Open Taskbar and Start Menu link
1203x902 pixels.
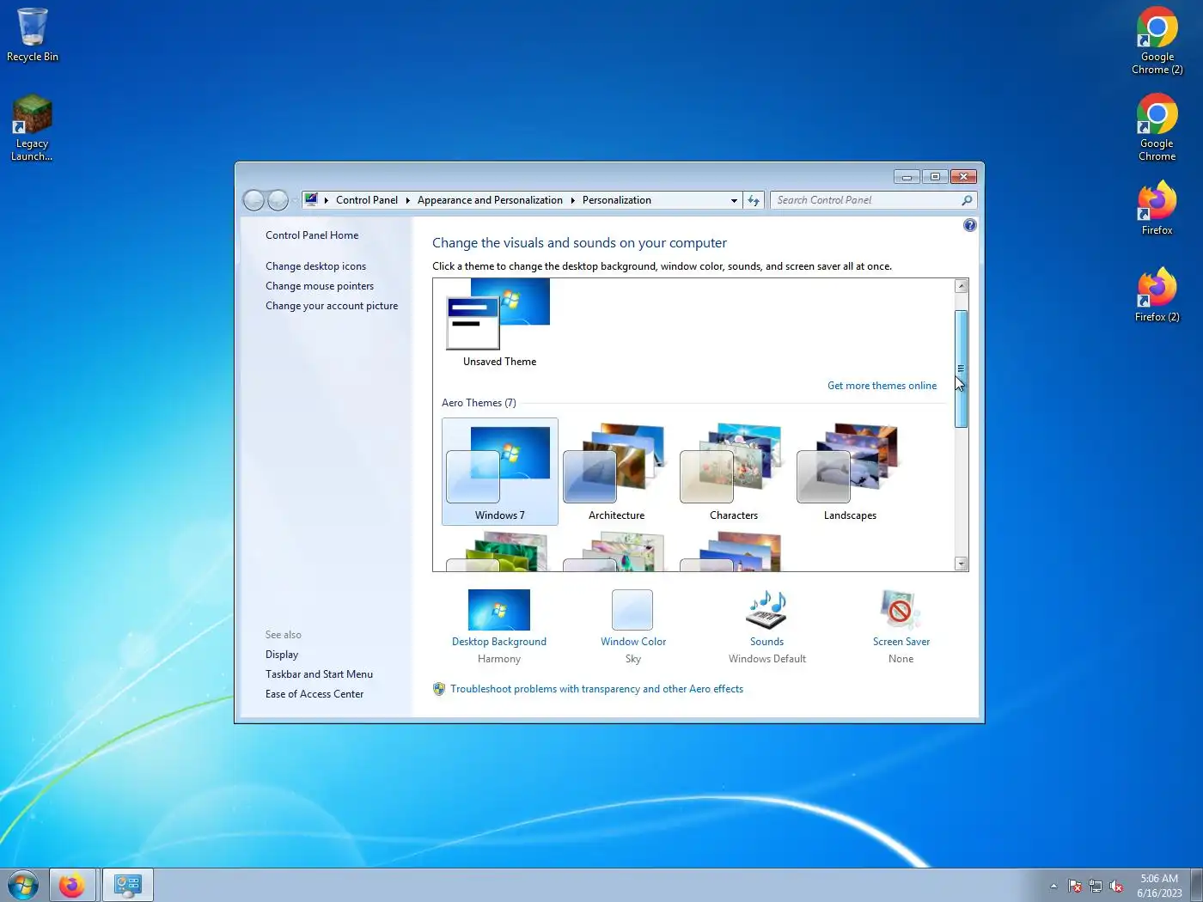[x=319, y=674]
